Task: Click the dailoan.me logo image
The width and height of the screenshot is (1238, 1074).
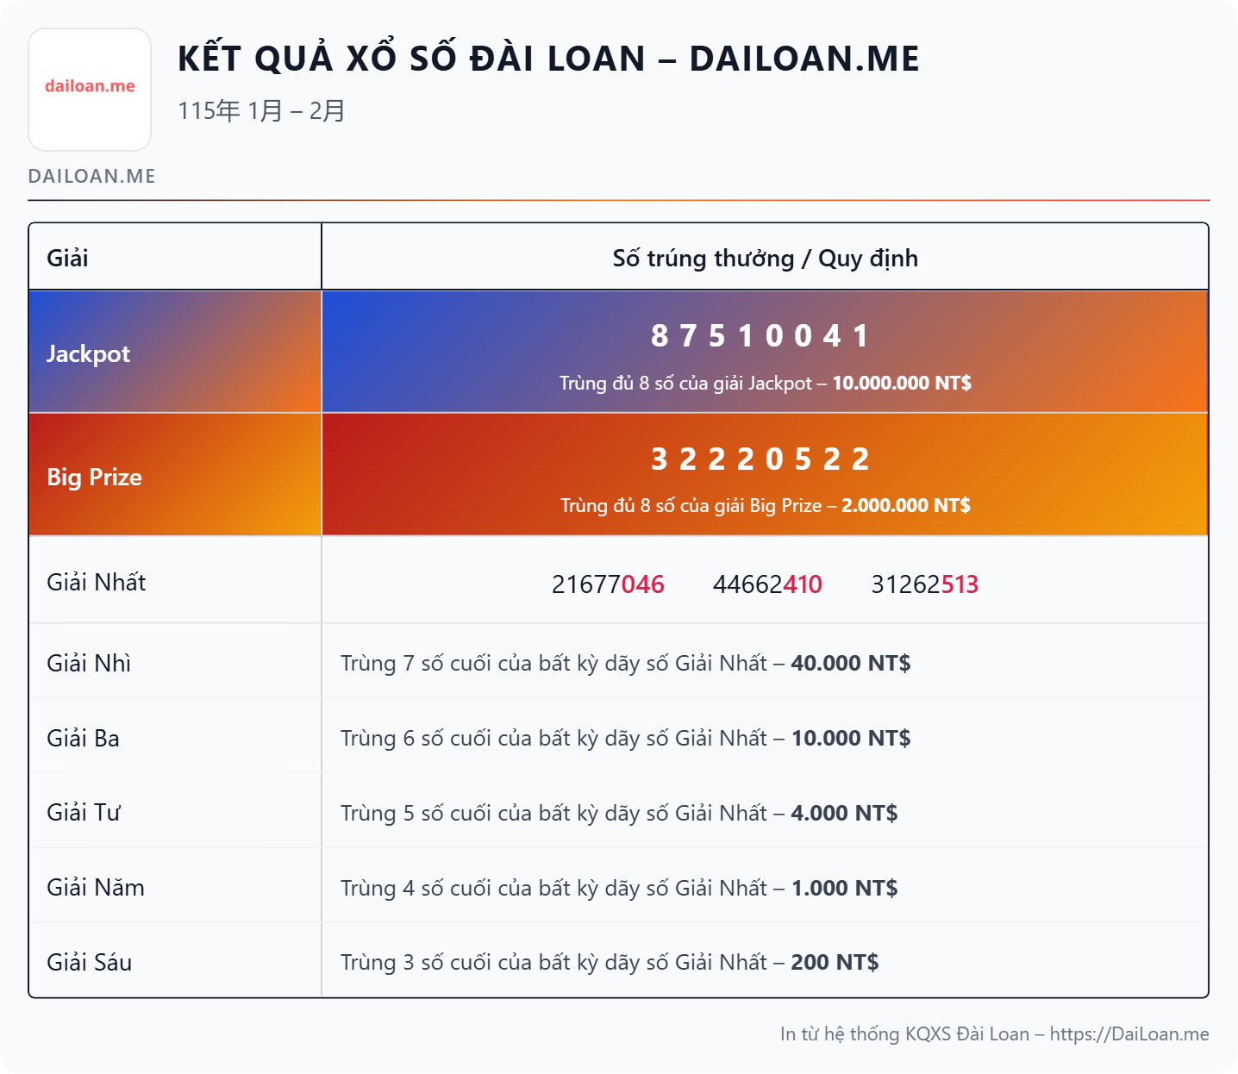Action: (90, 90)
